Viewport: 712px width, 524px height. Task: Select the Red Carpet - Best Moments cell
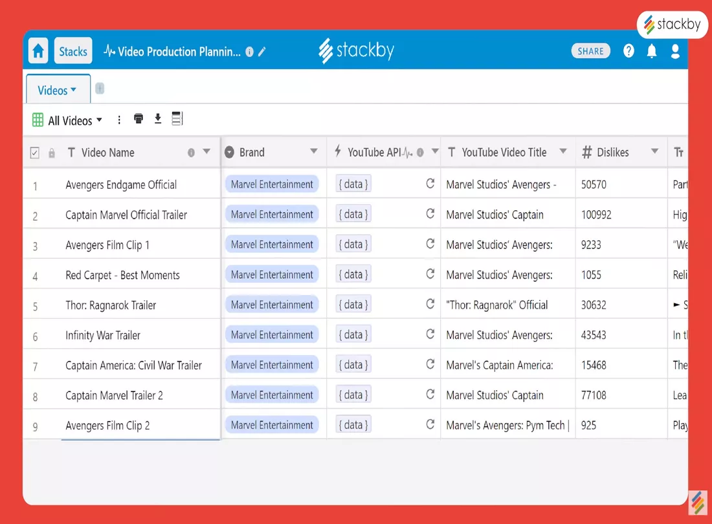click(x=140, y=275)
